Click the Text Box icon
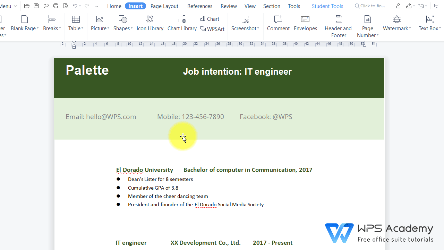Screen dimensions: 444x250 [x=429, y=19]
